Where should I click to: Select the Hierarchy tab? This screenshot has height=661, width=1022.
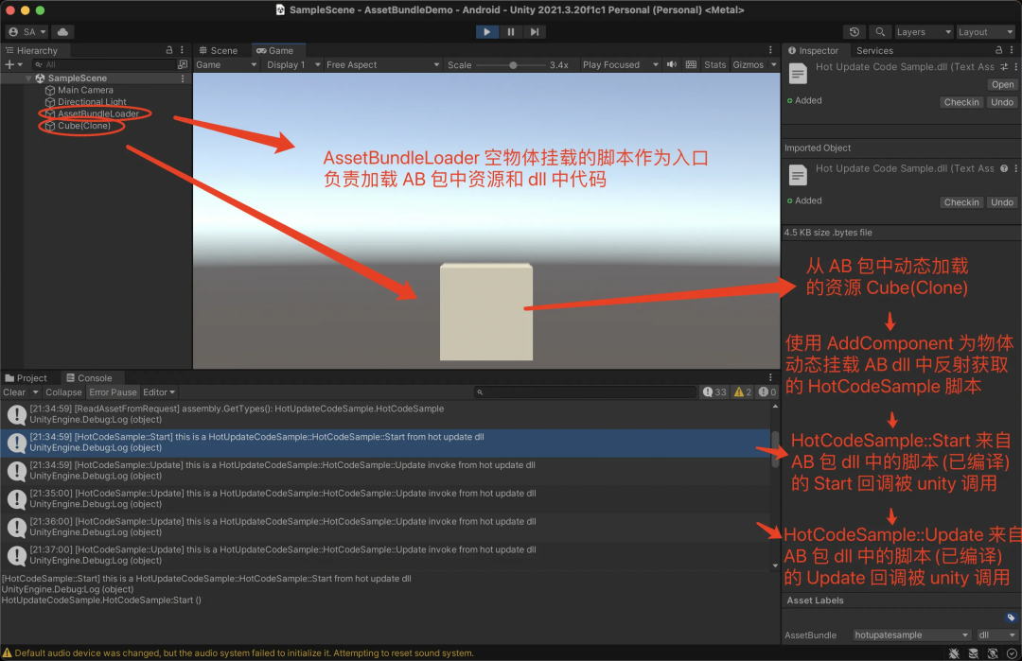tap(31, 50)
